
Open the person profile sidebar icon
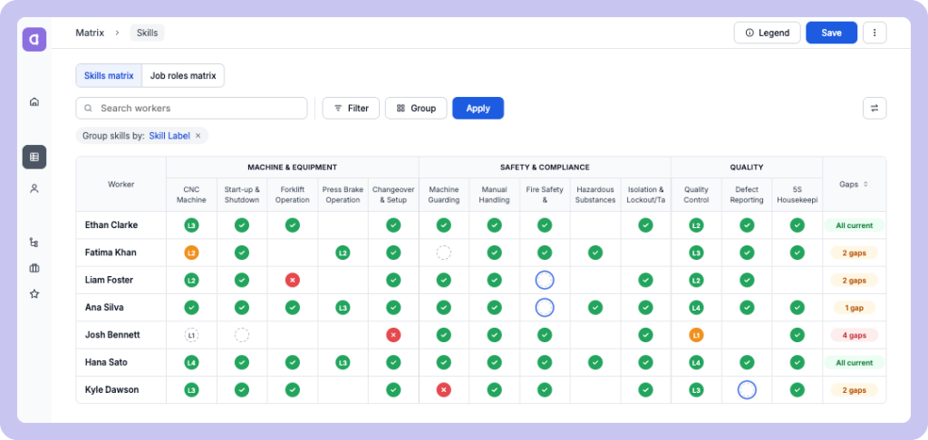click(x=34, y=188)
